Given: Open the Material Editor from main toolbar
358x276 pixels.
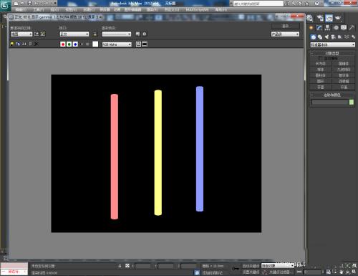Looking at the screenshot, I should [309, 18].
